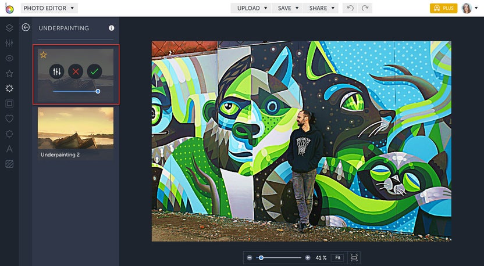This screenshot has height=266, width=484.
Task: Show info about Underpainting effect
Action: click(112, 28)
